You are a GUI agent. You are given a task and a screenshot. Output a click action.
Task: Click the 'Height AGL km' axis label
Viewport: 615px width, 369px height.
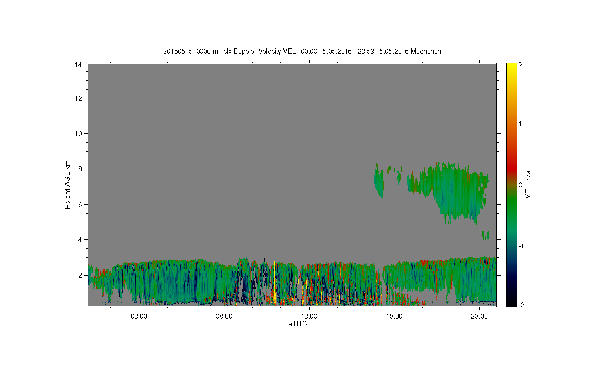(x=68, y=184)
